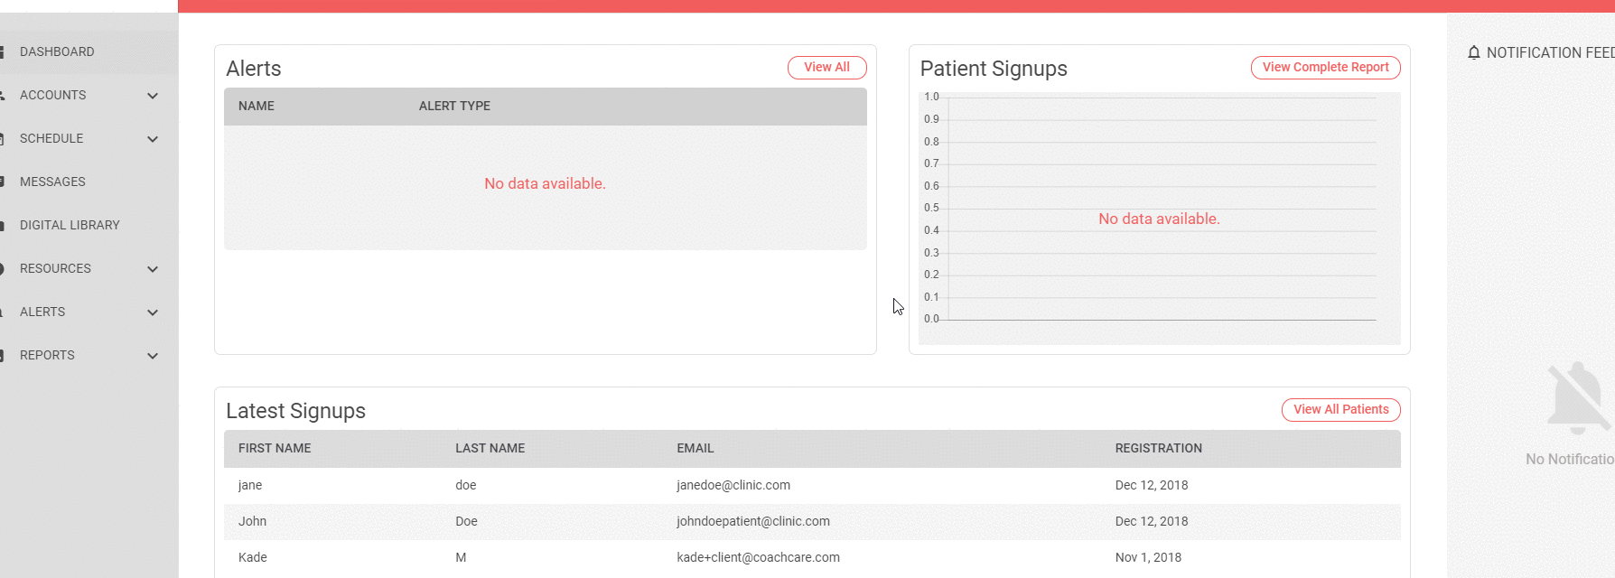Sort by First Name column header
Viewport: 1615px width, 578px height.
[275, 449]
